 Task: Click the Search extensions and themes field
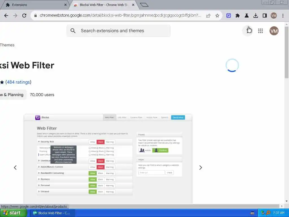(119, 31)
